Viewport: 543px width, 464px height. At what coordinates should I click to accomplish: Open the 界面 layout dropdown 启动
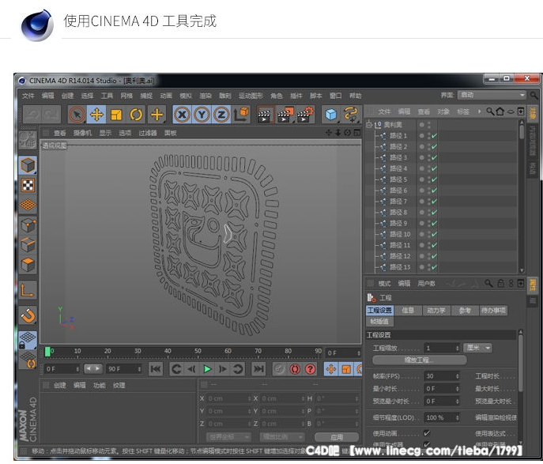pos(492,95)
